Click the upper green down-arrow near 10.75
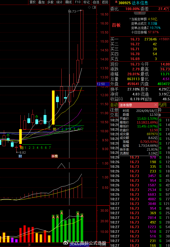This screenshot has height=247, width=170. pos(37,117)
